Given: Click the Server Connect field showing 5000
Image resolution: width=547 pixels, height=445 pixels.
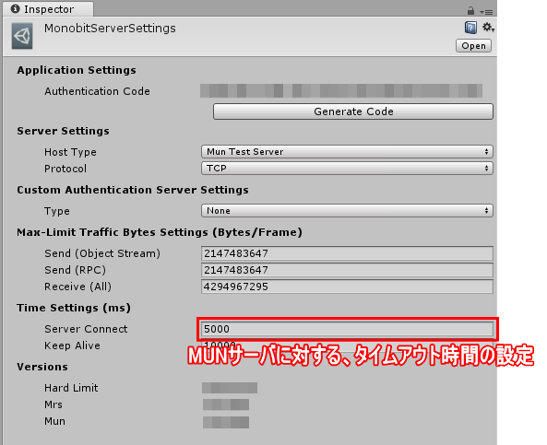Looking at the screenshot, I should [347, 329].
